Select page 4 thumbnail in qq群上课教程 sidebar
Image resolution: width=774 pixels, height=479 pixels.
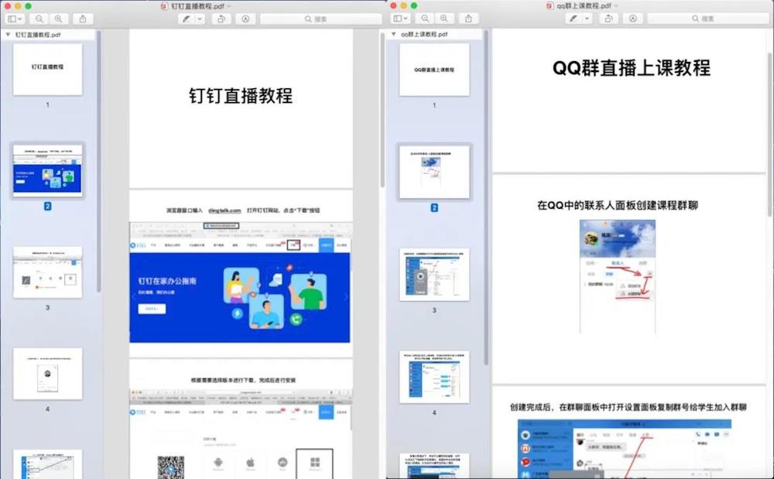[434, 378]
